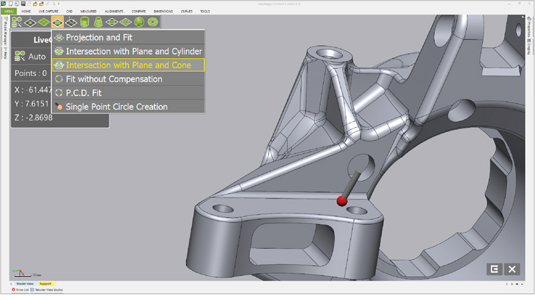The image size is (535, 300).
Task: Choose P.C.D. Fit option
Action: pos(128,93)
